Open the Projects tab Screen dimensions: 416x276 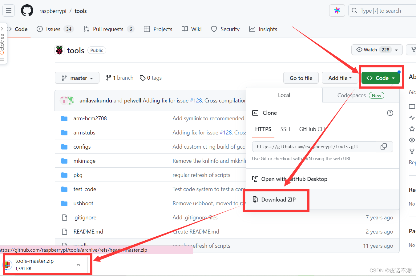[x=158, y=29]
